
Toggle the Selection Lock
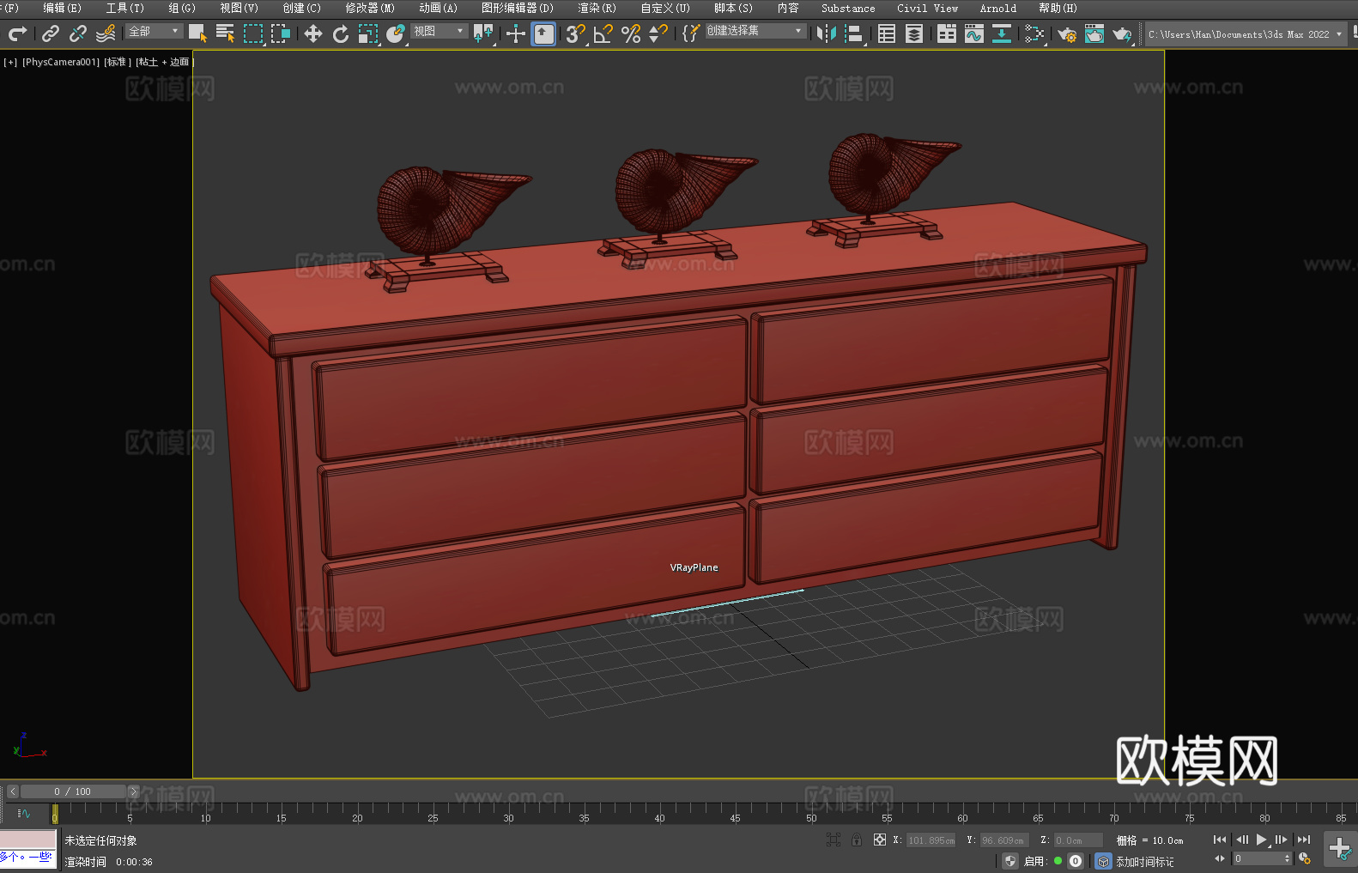point(857,840)
